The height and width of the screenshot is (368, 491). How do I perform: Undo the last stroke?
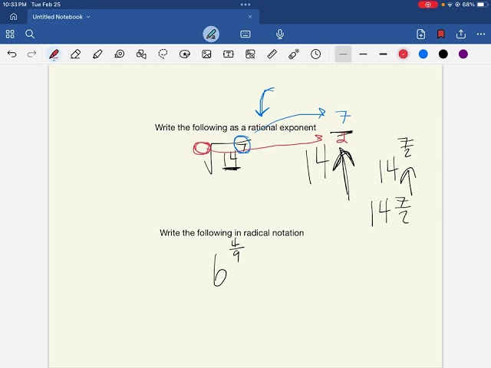coord(12,54)
